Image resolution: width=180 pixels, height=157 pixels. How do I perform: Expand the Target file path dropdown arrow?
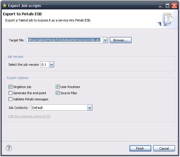(x=105, y=40)
